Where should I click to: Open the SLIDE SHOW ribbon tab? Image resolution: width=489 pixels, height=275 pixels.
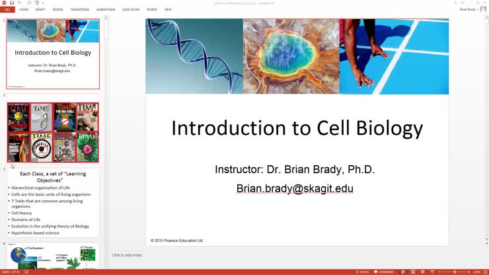point(131,9)
